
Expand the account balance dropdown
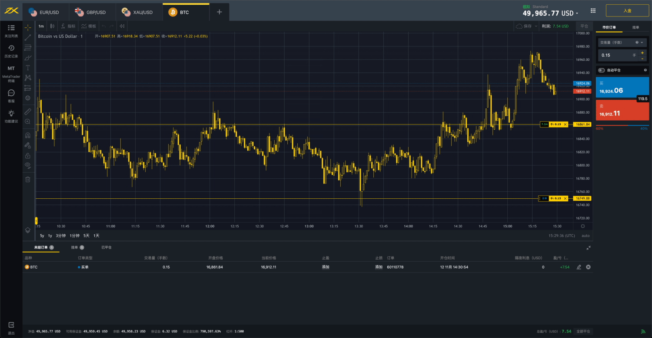click(577, 13)
